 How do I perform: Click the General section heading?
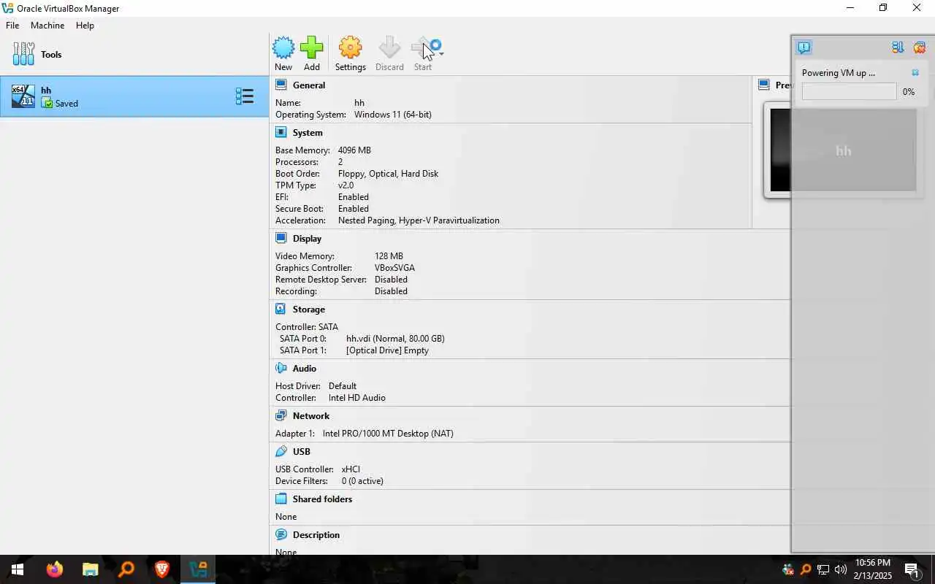pyautogui.click(x=309, y=85)
